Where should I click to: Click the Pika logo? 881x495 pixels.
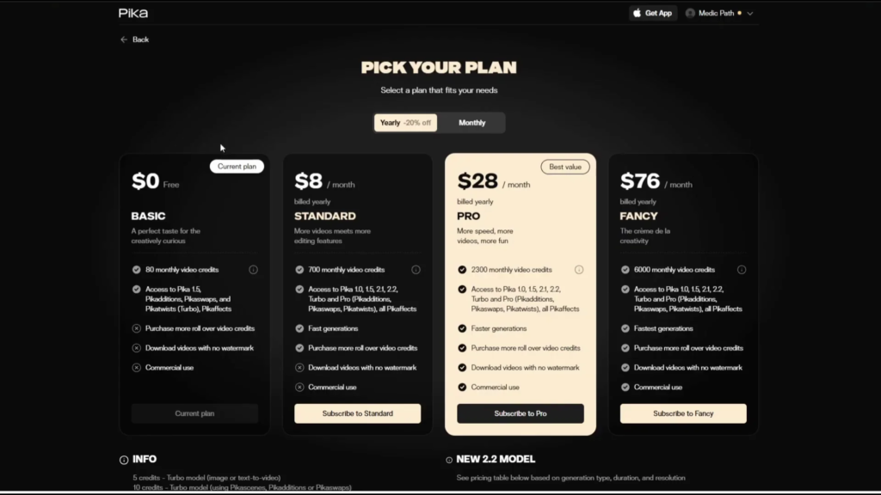[133, 13]
